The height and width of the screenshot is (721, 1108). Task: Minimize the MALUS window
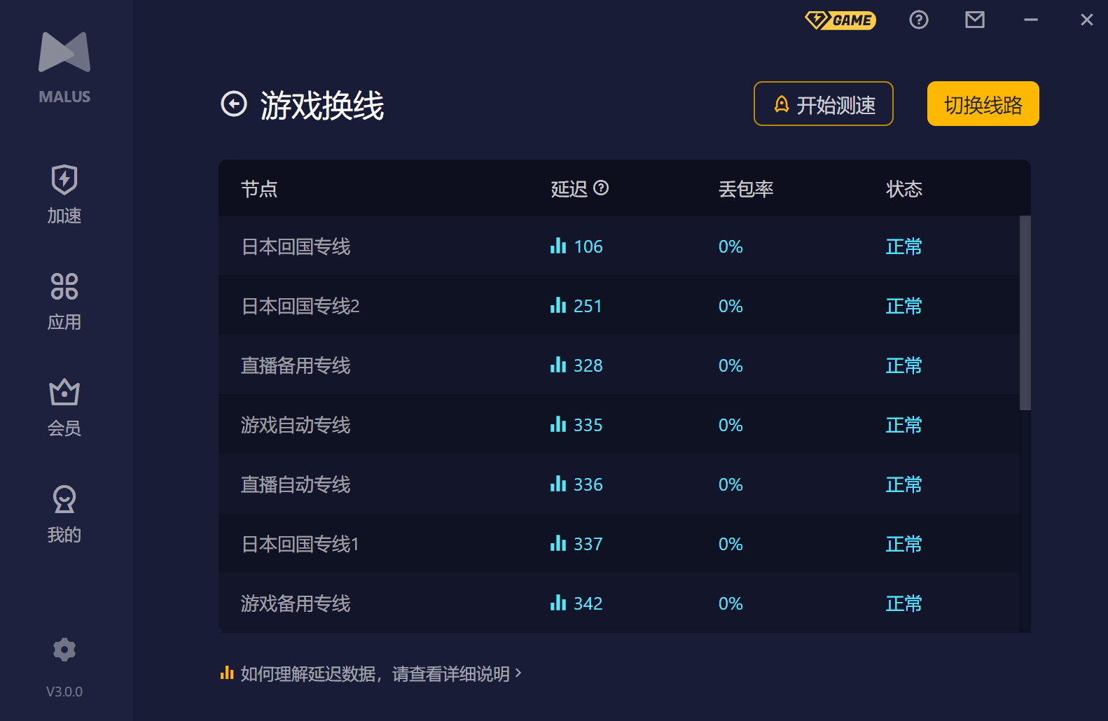pos(1030,20)
